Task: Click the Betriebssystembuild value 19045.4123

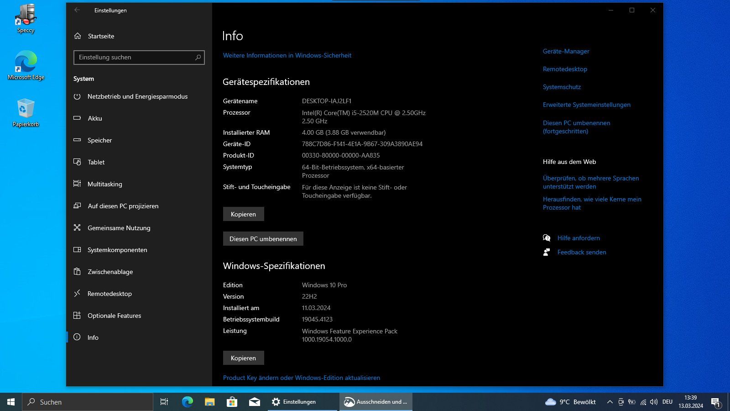Action: tap(317, 320)
